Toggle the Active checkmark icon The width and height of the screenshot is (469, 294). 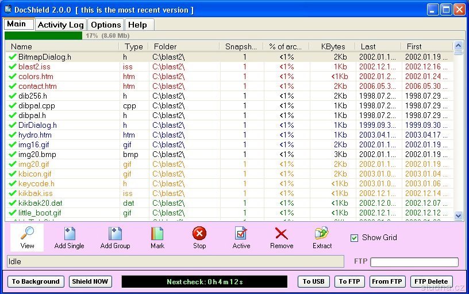241,233
